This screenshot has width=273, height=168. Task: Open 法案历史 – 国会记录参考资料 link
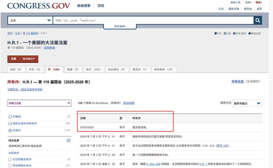[25, 89]
